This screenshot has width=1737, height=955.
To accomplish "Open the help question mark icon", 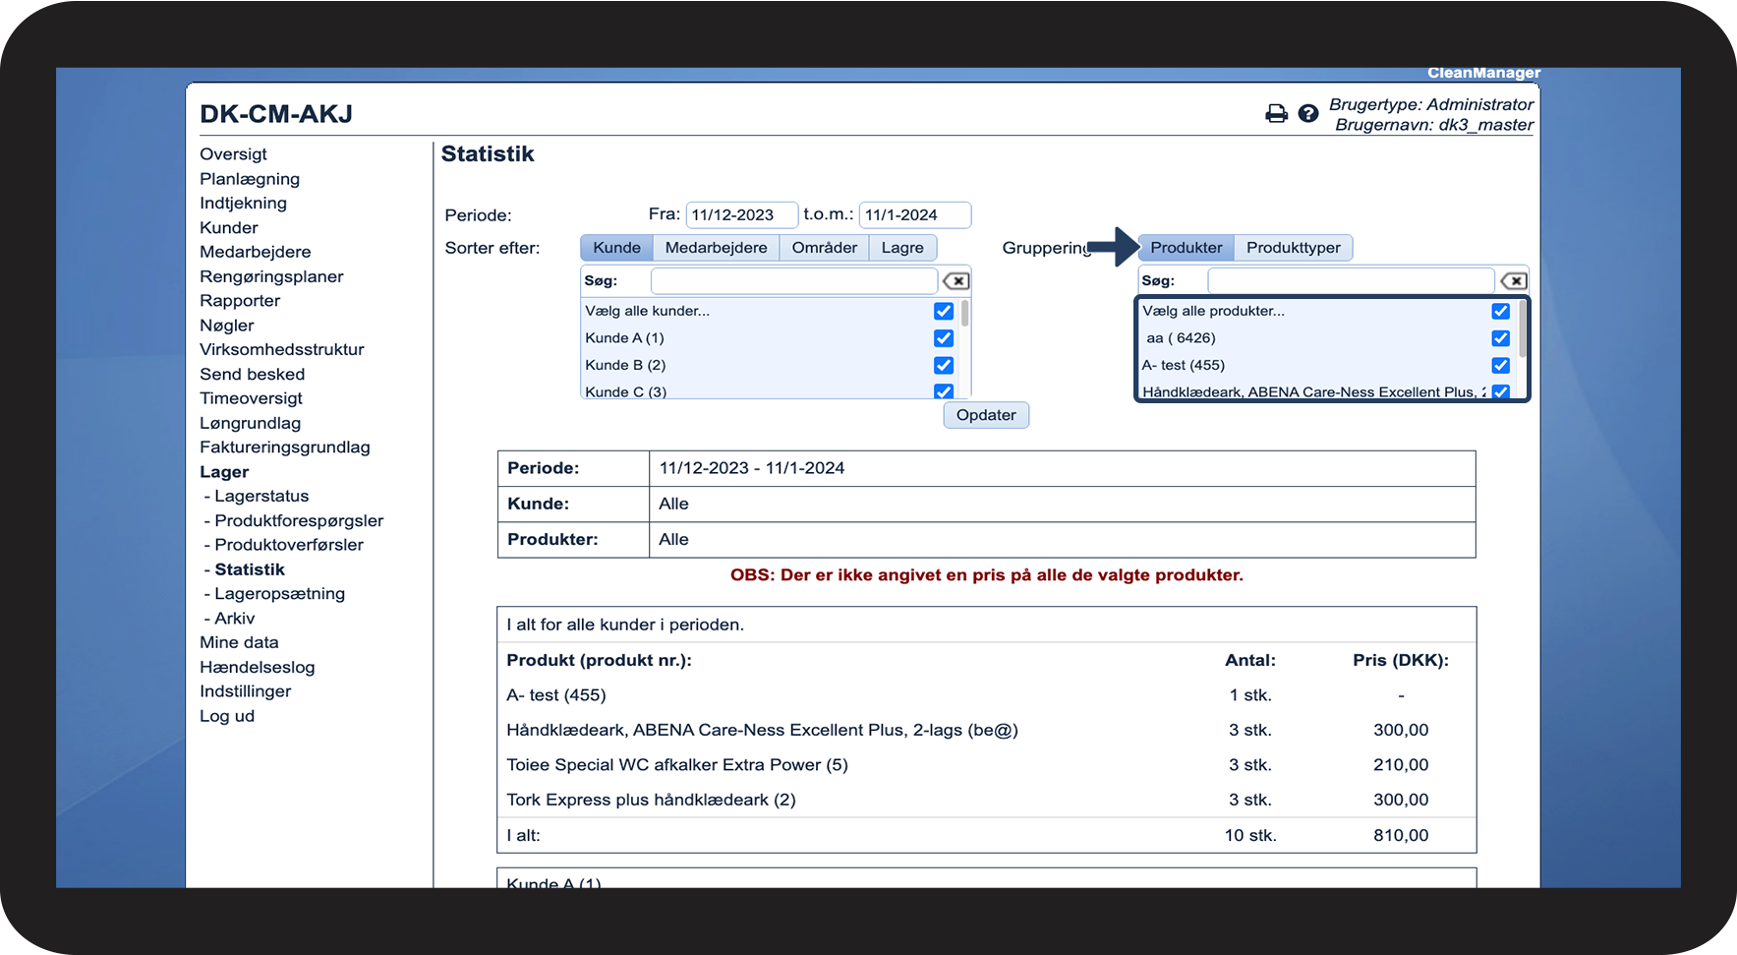I will (x=1307, y=114).
